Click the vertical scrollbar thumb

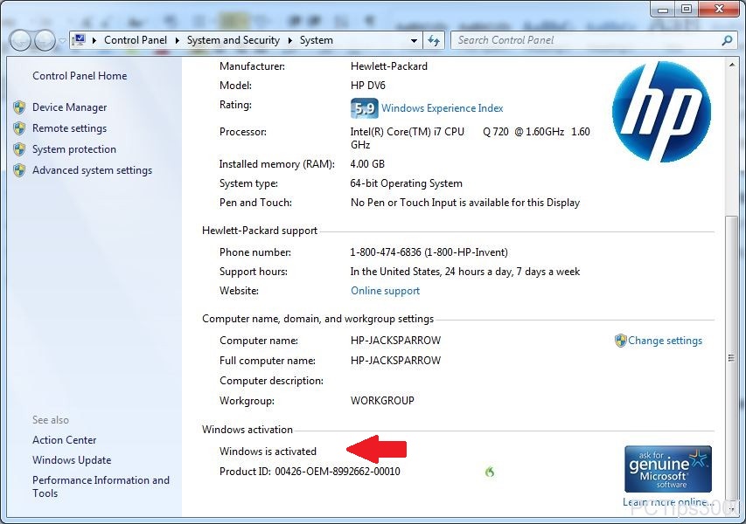tap(731, 357)
